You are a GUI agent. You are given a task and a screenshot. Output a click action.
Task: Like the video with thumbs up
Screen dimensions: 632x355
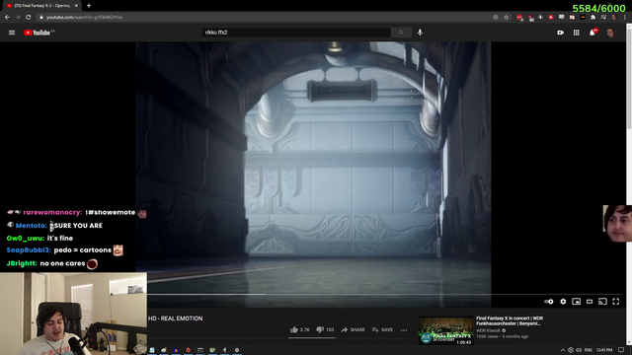[300, 329]
